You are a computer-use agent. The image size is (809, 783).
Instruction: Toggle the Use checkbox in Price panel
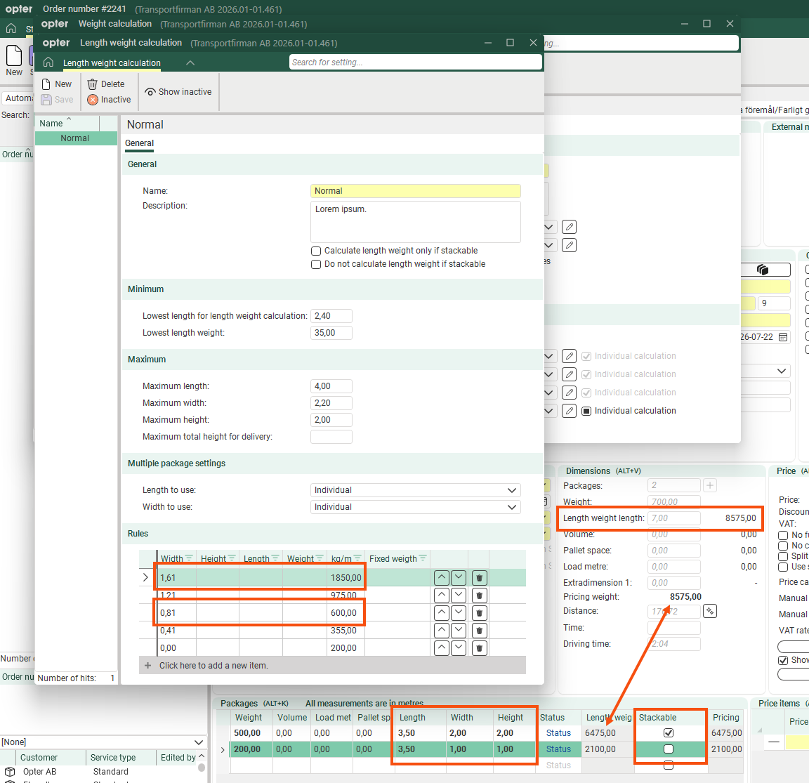coord(783,567)
